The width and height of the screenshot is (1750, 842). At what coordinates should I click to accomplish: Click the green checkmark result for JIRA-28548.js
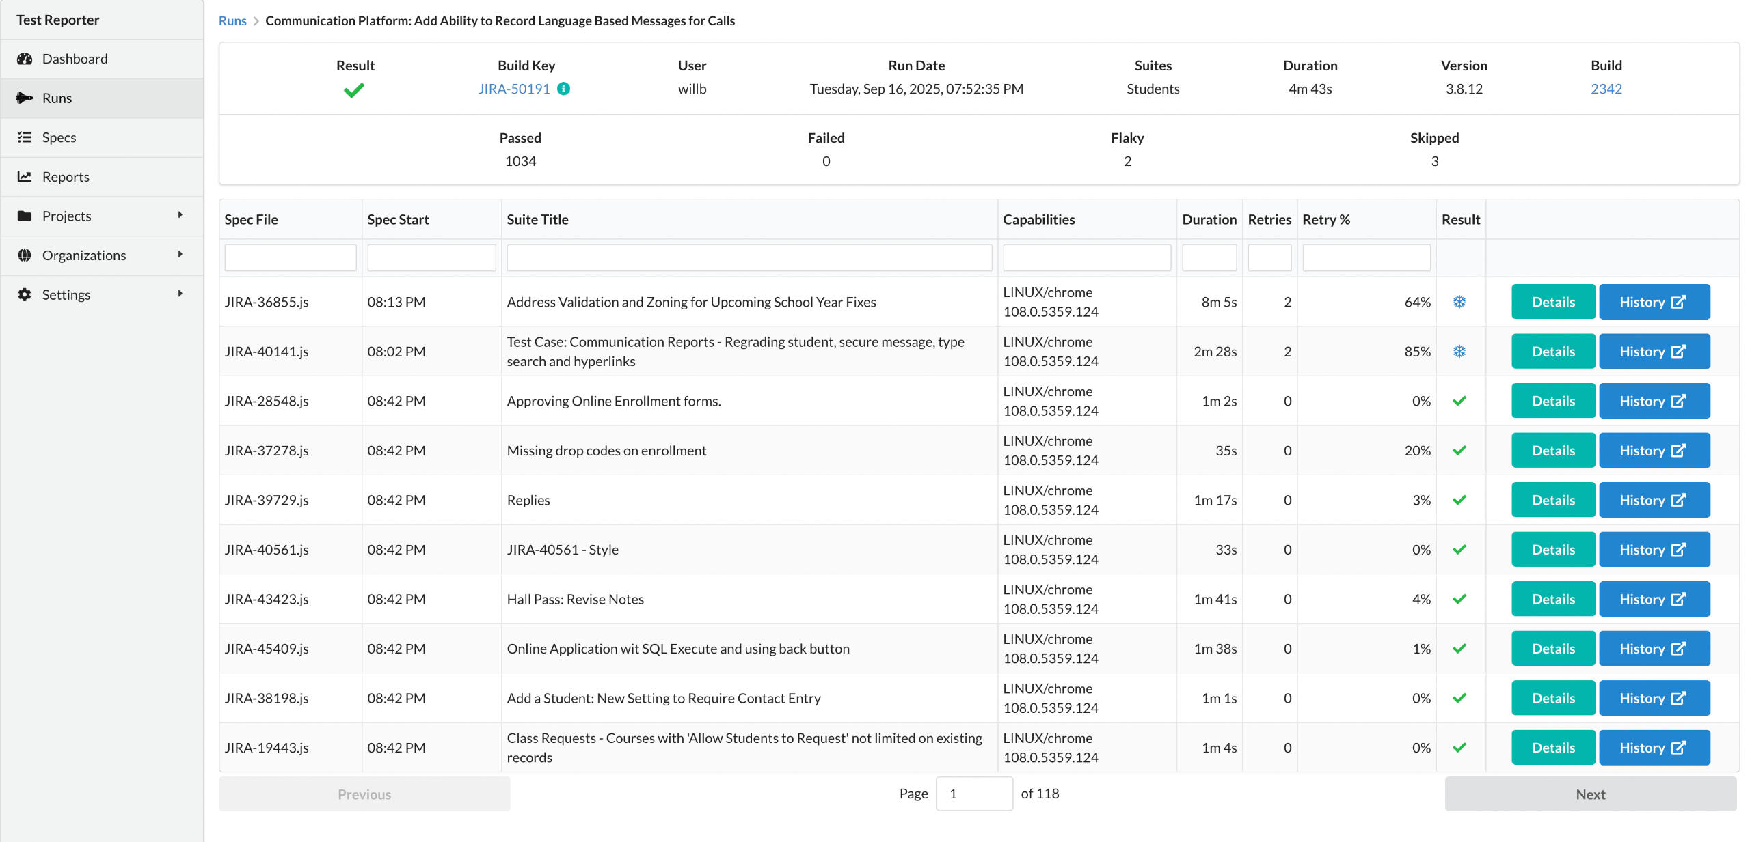[1459, 401]
